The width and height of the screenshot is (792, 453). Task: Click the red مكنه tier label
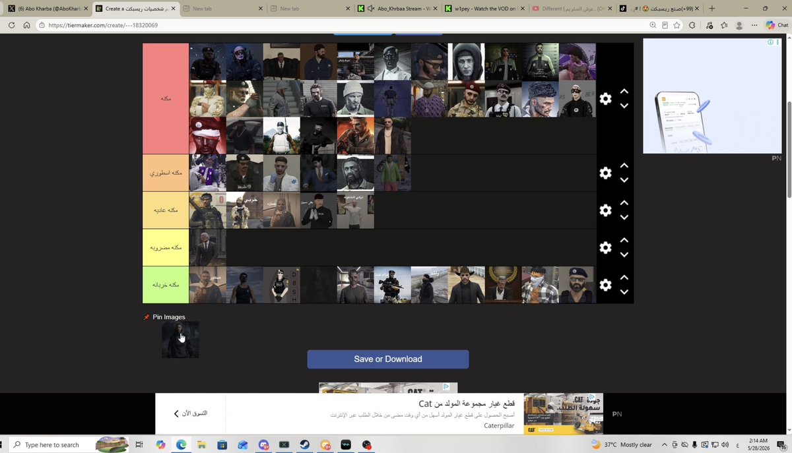coord(166,99)
